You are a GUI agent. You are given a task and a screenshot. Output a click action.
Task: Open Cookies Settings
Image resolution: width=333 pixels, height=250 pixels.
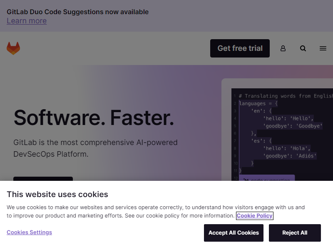[29, 232]
